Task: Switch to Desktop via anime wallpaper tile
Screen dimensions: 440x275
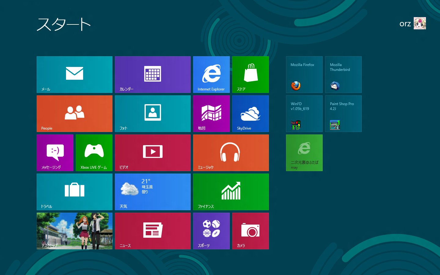Action: pos(75,231)
